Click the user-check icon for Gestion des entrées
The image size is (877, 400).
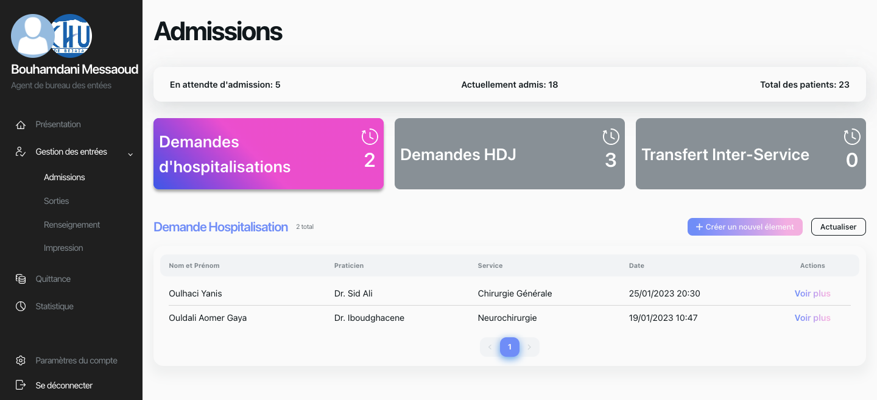(x=21, y=152)
